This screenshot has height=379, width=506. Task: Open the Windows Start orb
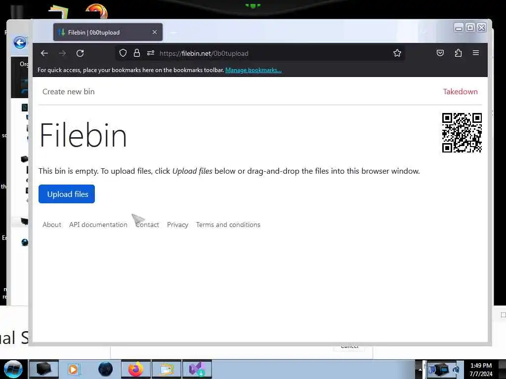pos(13,369)
